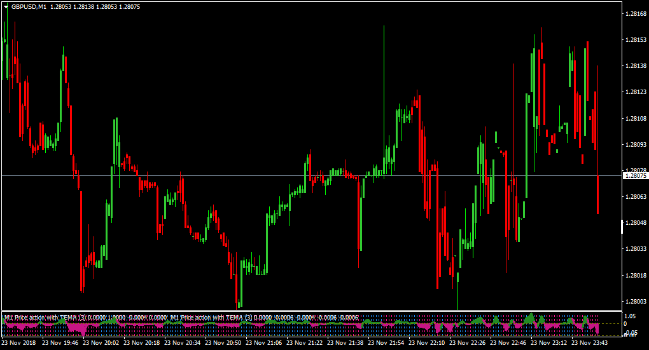
Task: Click the 23 Nov 22:46 time label
Action: 508,342
